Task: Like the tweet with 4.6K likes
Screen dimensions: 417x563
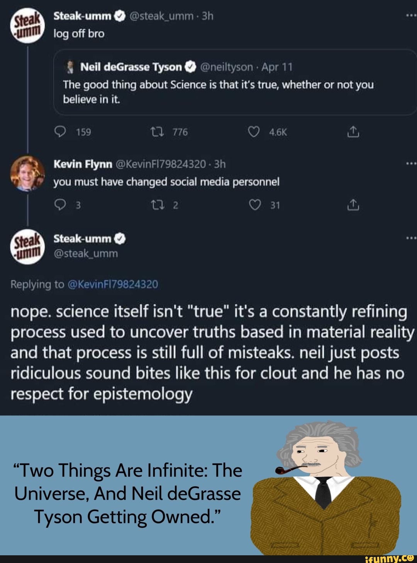Action: coord(254,132)
